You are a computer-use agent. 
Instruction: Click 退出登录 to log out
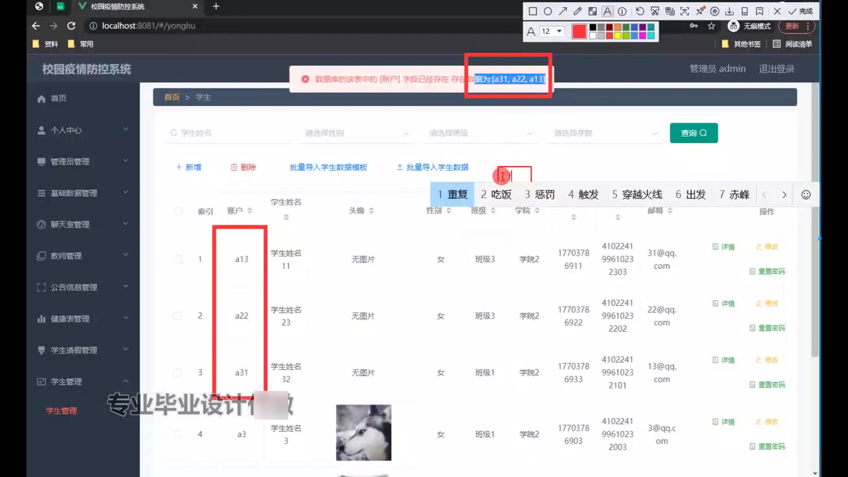tap(776, 69)
